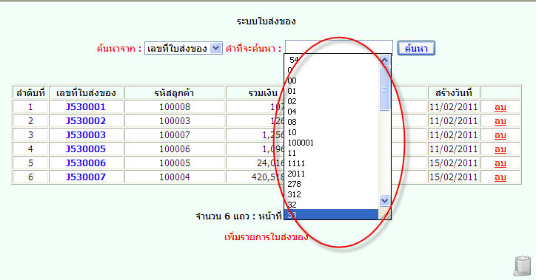Click customer code cell 100004
The width and height of the screenshot is (536, 280).
click(175, 177)
